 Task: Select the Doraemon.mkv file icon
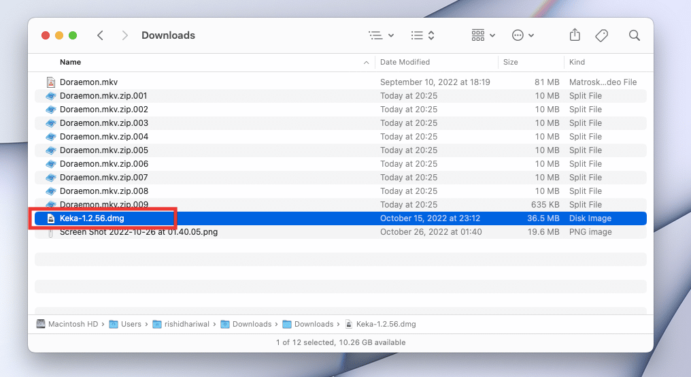click(x=51, y=82)
